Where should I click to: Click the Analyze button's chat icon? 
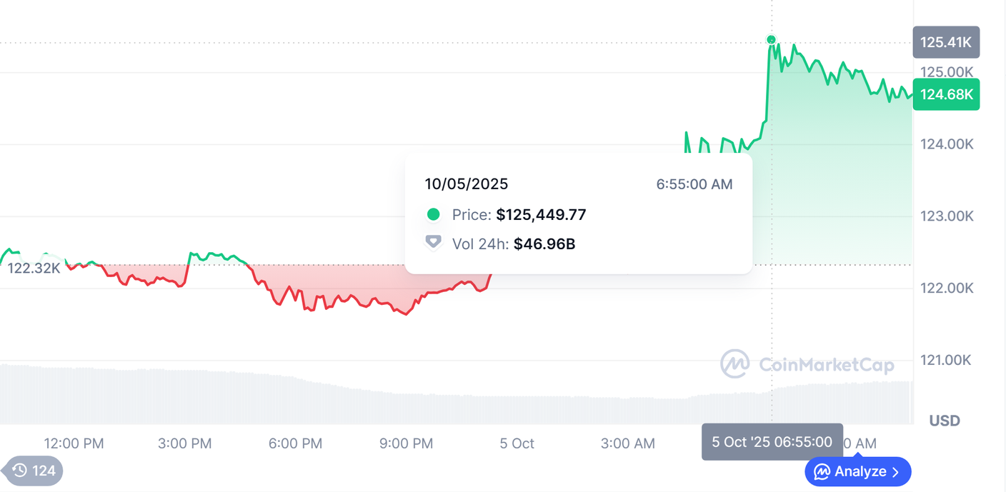point(822,472)
